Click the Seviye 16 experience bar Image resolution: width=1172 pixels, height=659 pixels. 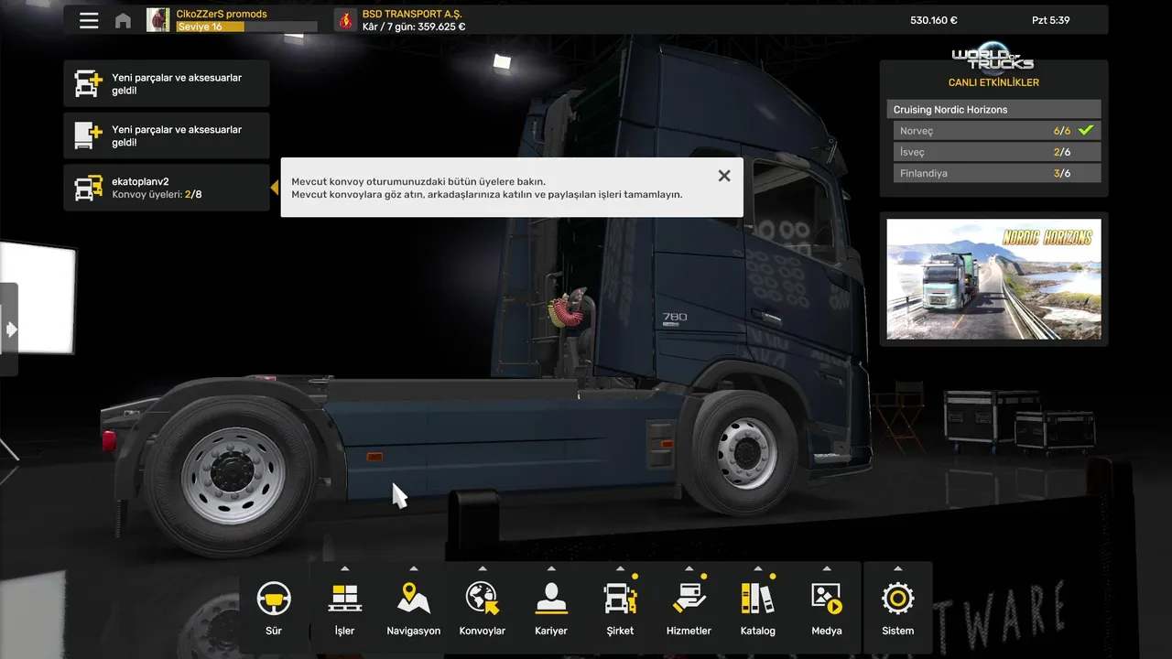(x=246, y=27)
